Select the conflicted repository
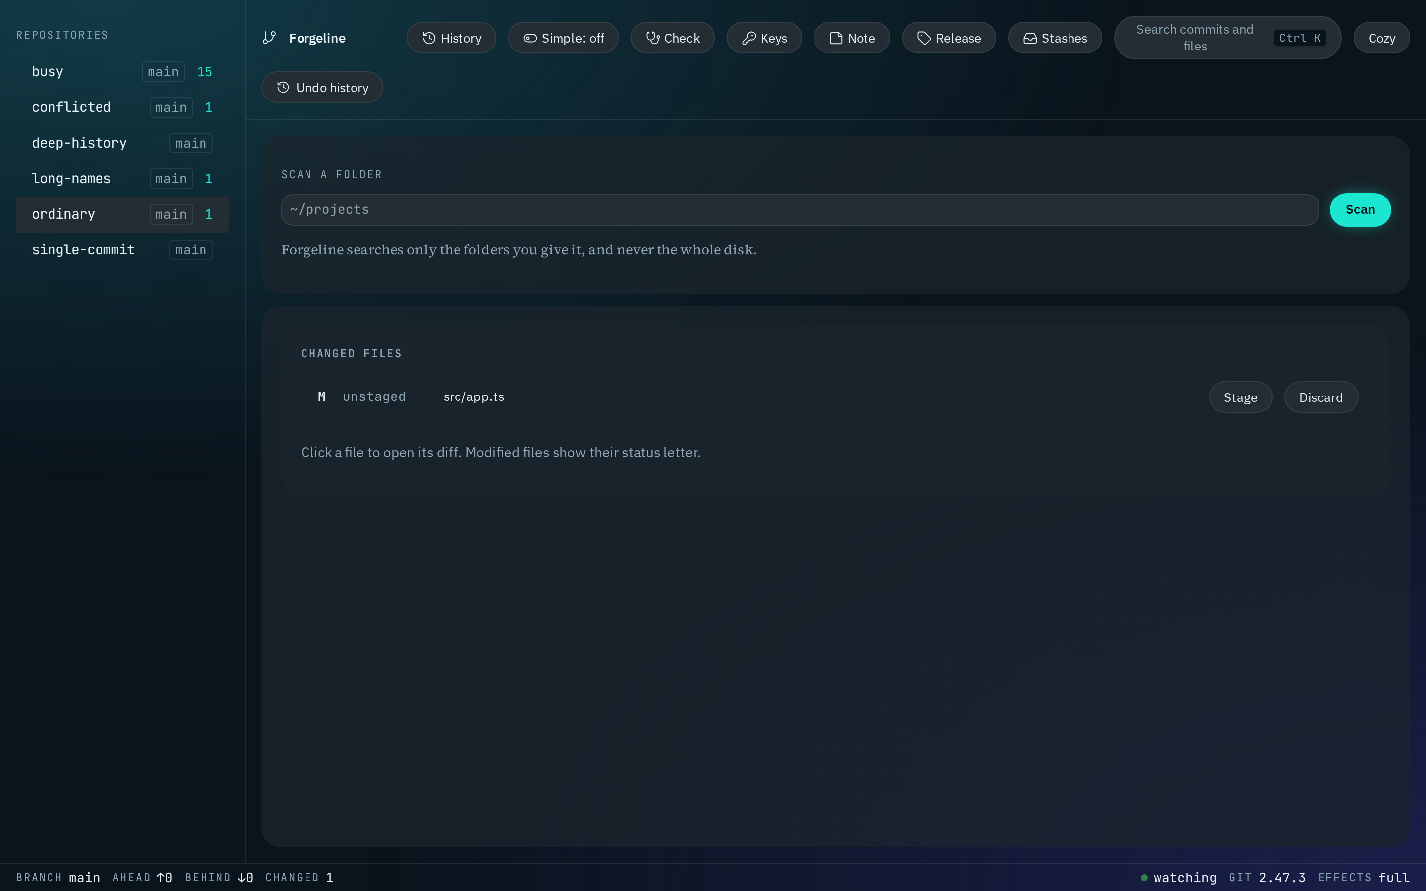Viewport: 1426px width, 891px height. (122, 107)
